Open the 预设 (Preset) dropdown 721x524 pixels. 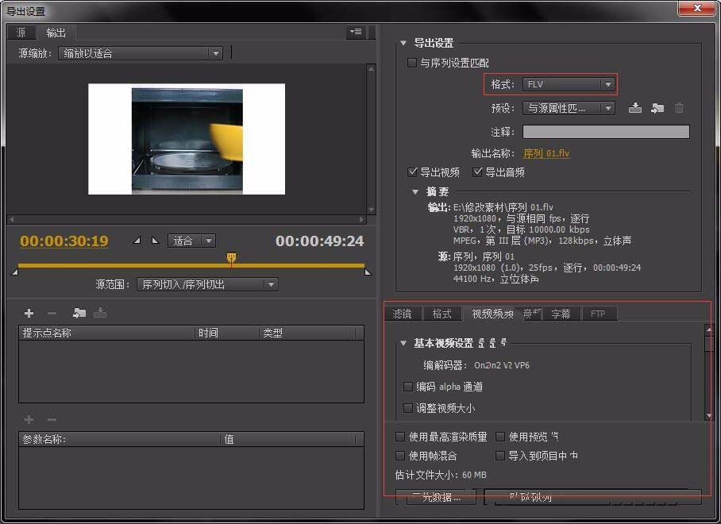click(569, 108)
